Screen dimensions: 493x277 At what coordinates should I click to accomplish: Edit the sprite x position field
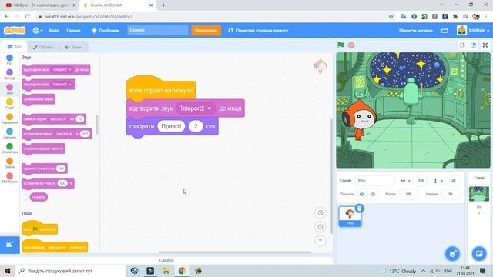pos(421,181)
